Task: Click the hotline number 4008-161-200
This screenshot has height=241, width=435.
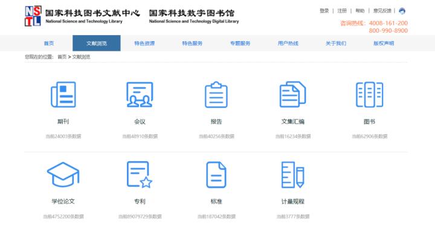Action: point(388,23)
